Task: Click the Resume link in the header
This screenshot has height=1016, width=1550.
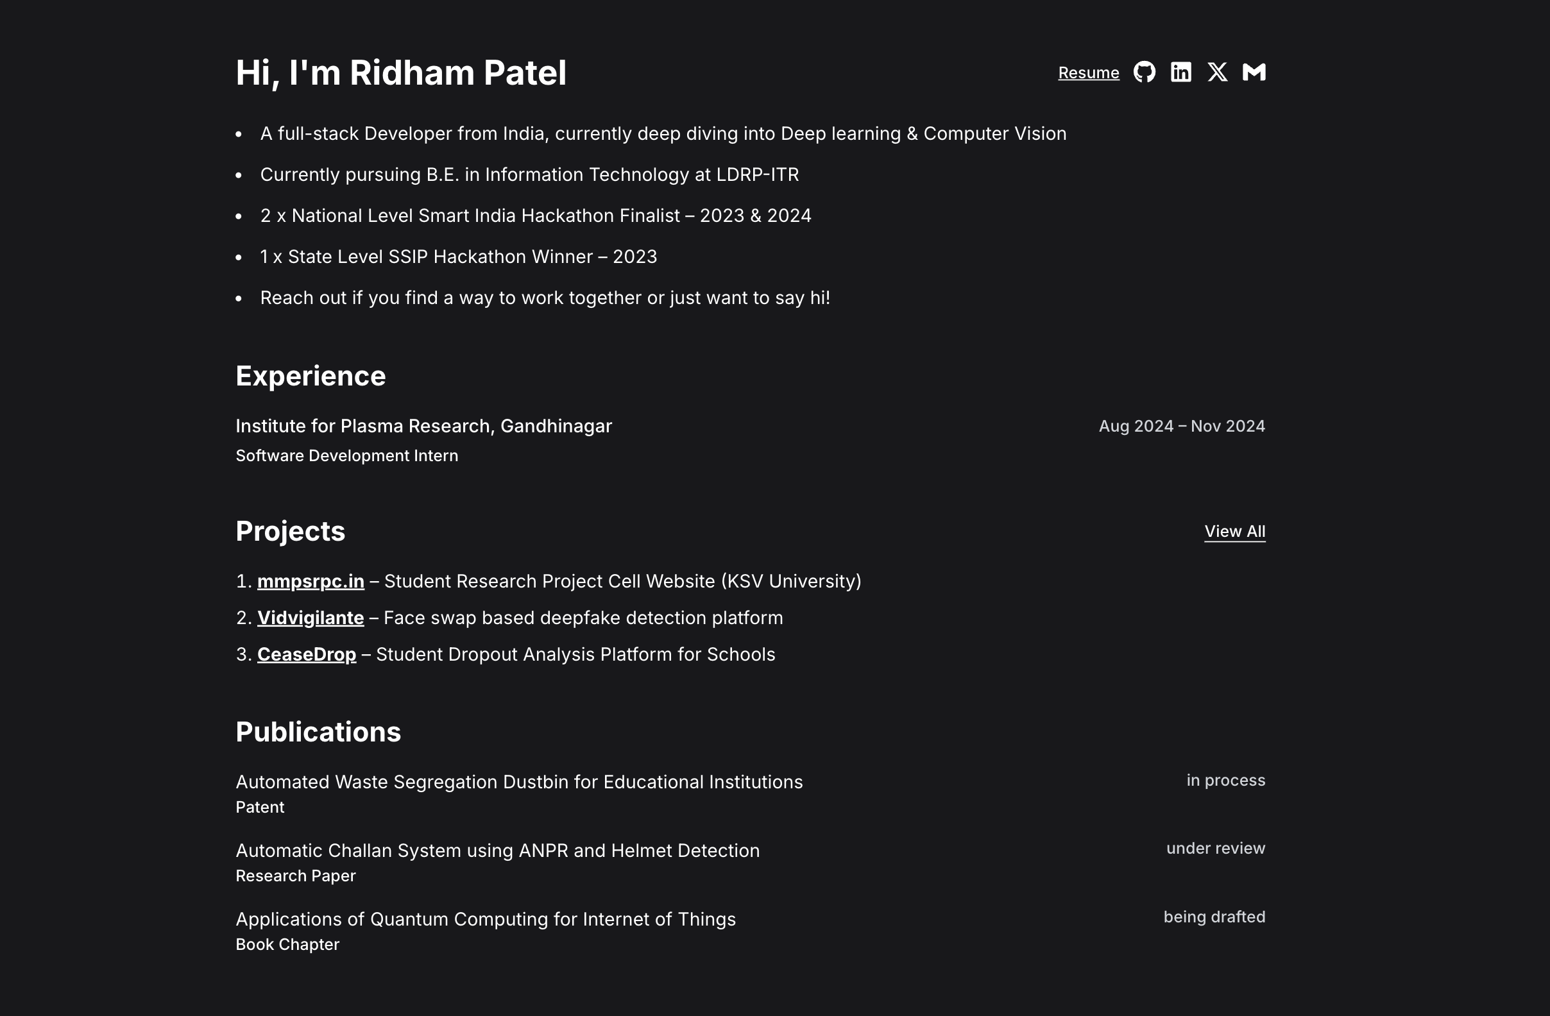Action: coord(1088,73)
